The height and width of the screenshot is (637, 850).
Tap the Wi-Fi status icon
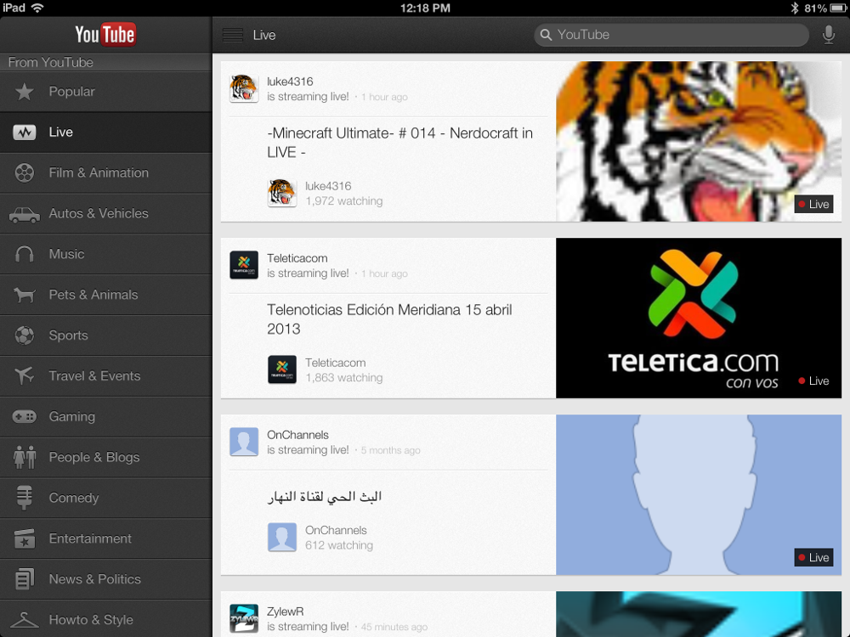37,8
